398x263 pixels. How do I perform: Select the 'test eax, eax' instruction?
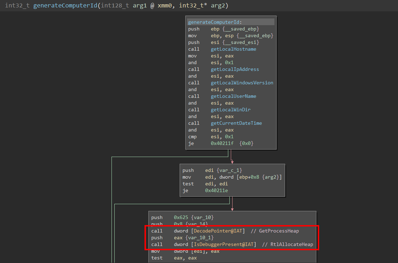pos(174,258)
